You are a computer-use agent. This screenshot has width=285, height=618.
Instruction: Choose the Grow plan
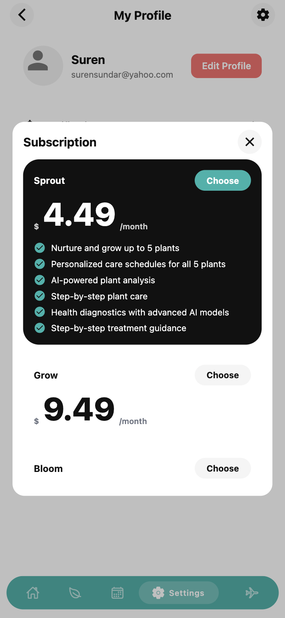(222, 375)
